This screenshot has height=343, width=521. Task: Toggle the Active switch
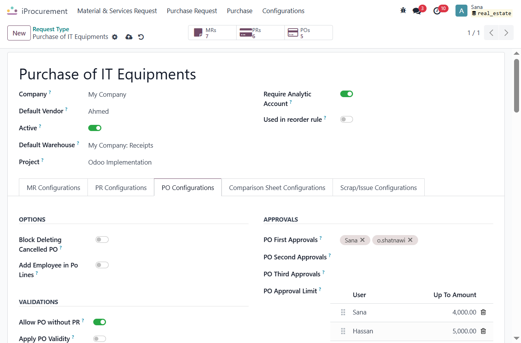pyautogui.click(x=95, y=128)
